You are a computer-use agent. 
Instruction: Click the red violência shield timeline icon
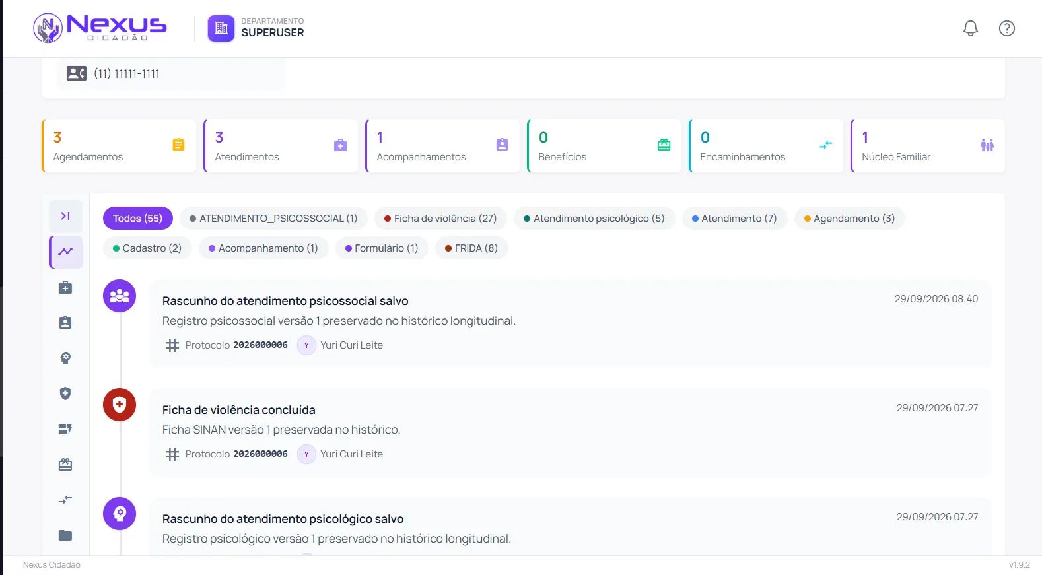coord(120,405)
